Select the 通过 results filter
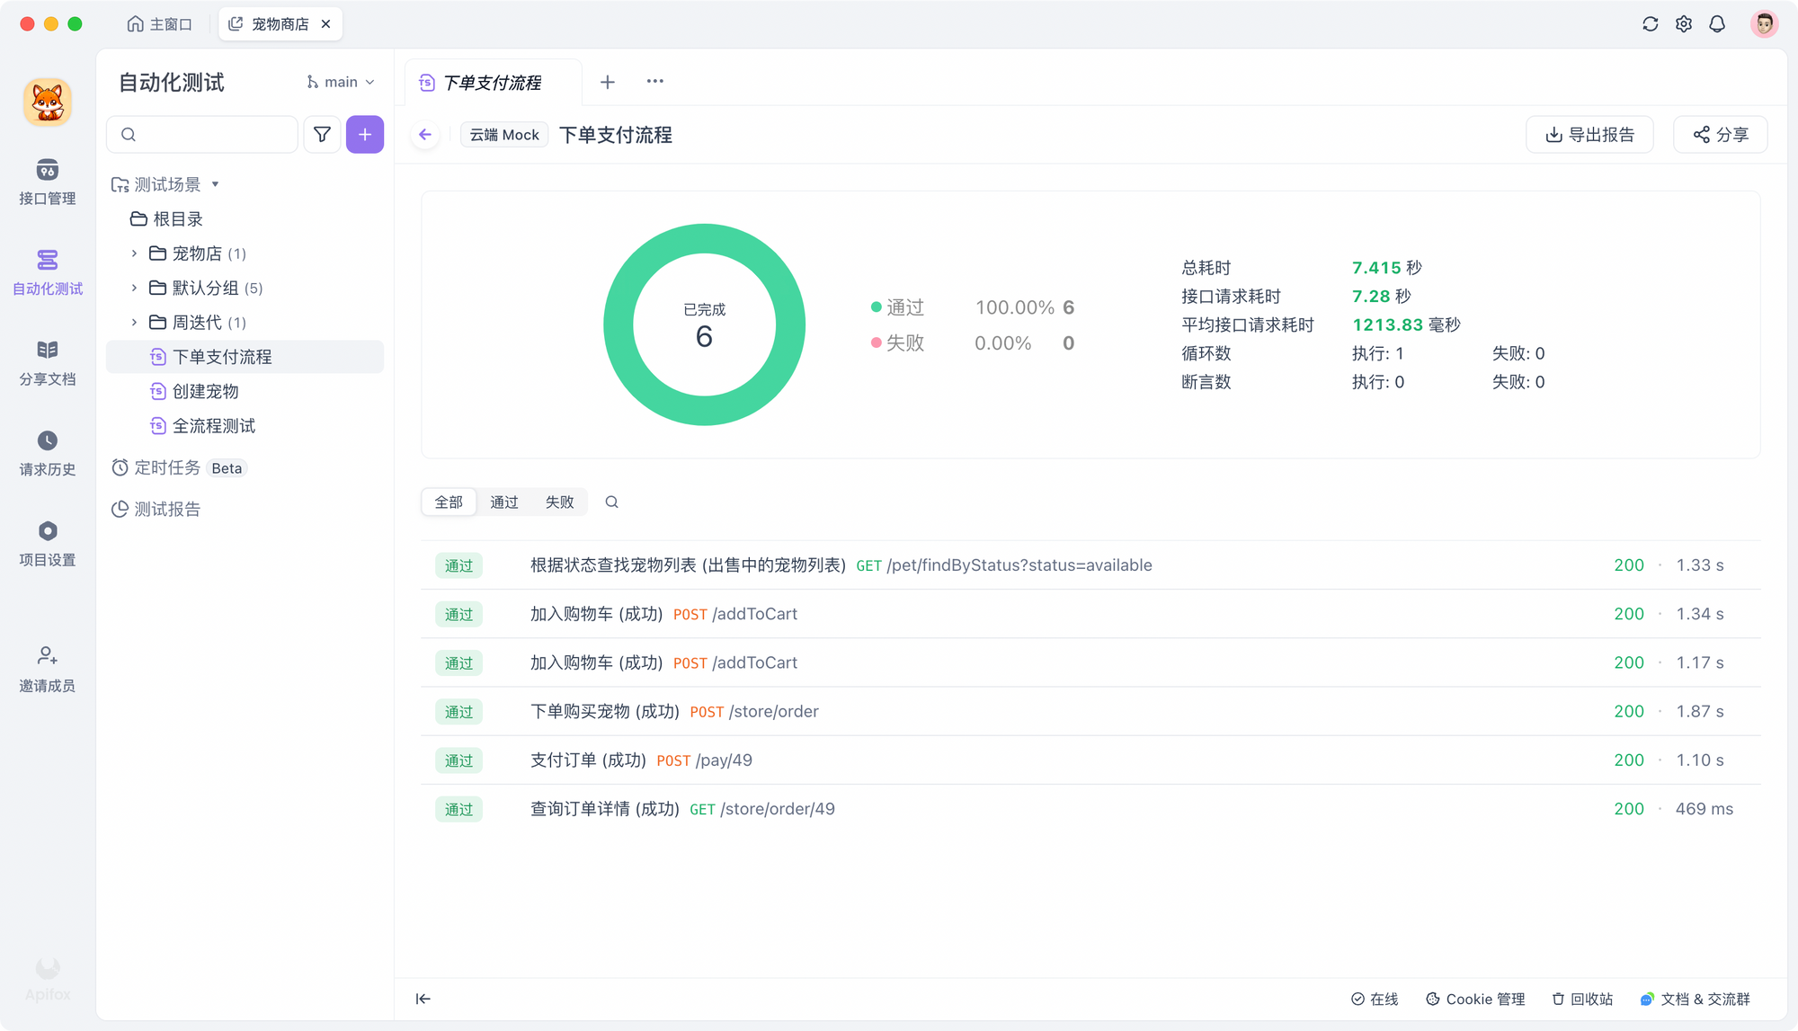Viewport: 1798px width, 1031px height. tap(503, 502)
